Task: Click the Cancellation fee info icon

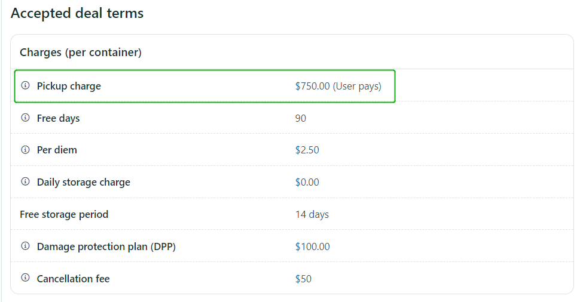Action: (25, 278)
